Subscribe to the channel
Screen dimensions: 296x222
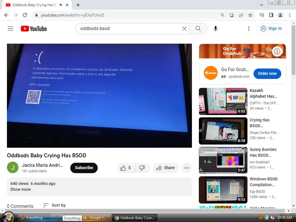84,168
